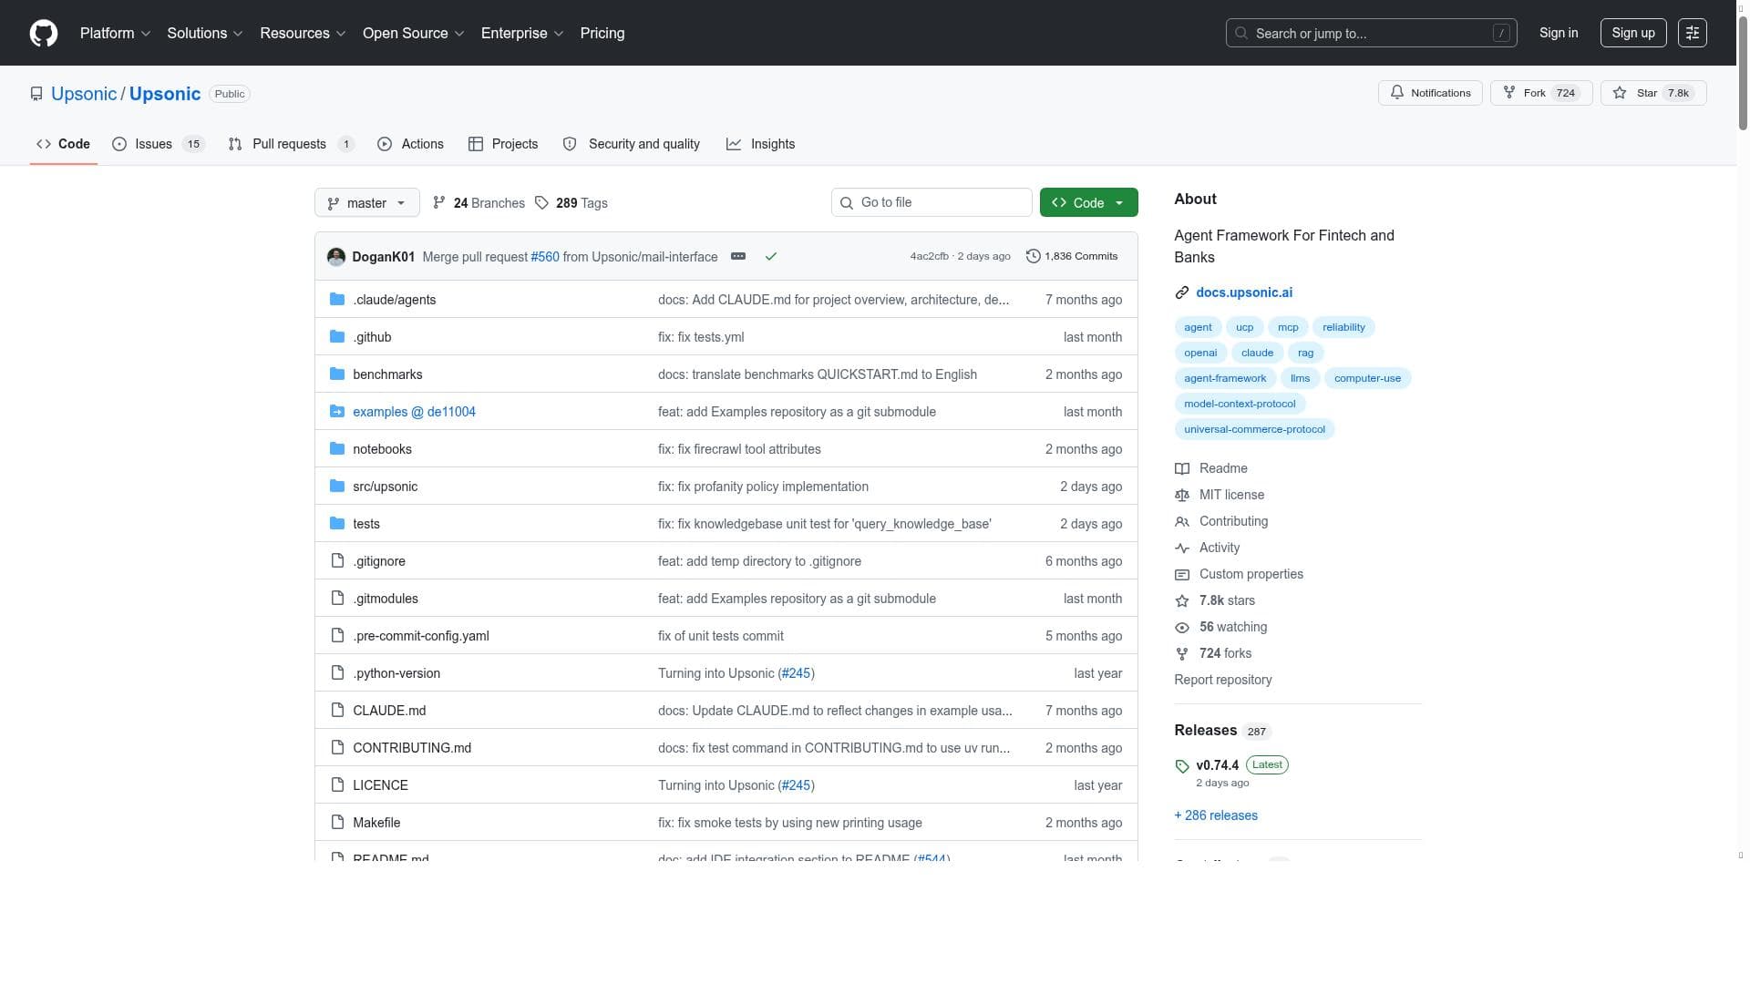Image resolution: width=1750 pixels, height=984 pixels.
Task: Click the GitHub logo icon
Action: (44, 33)
